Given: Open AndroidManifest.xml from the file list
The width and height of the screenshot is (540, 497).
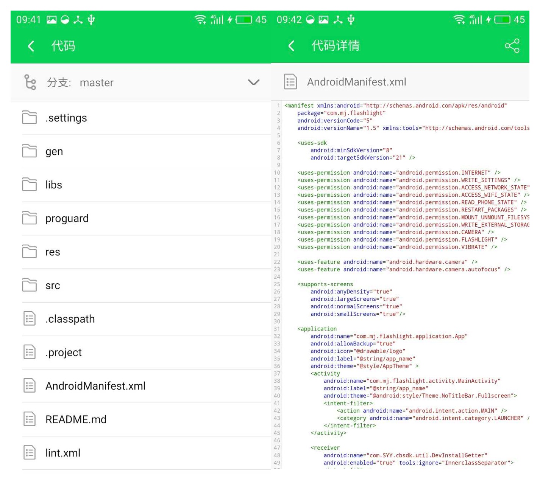Looking at the screenshot, I should 95,386.
